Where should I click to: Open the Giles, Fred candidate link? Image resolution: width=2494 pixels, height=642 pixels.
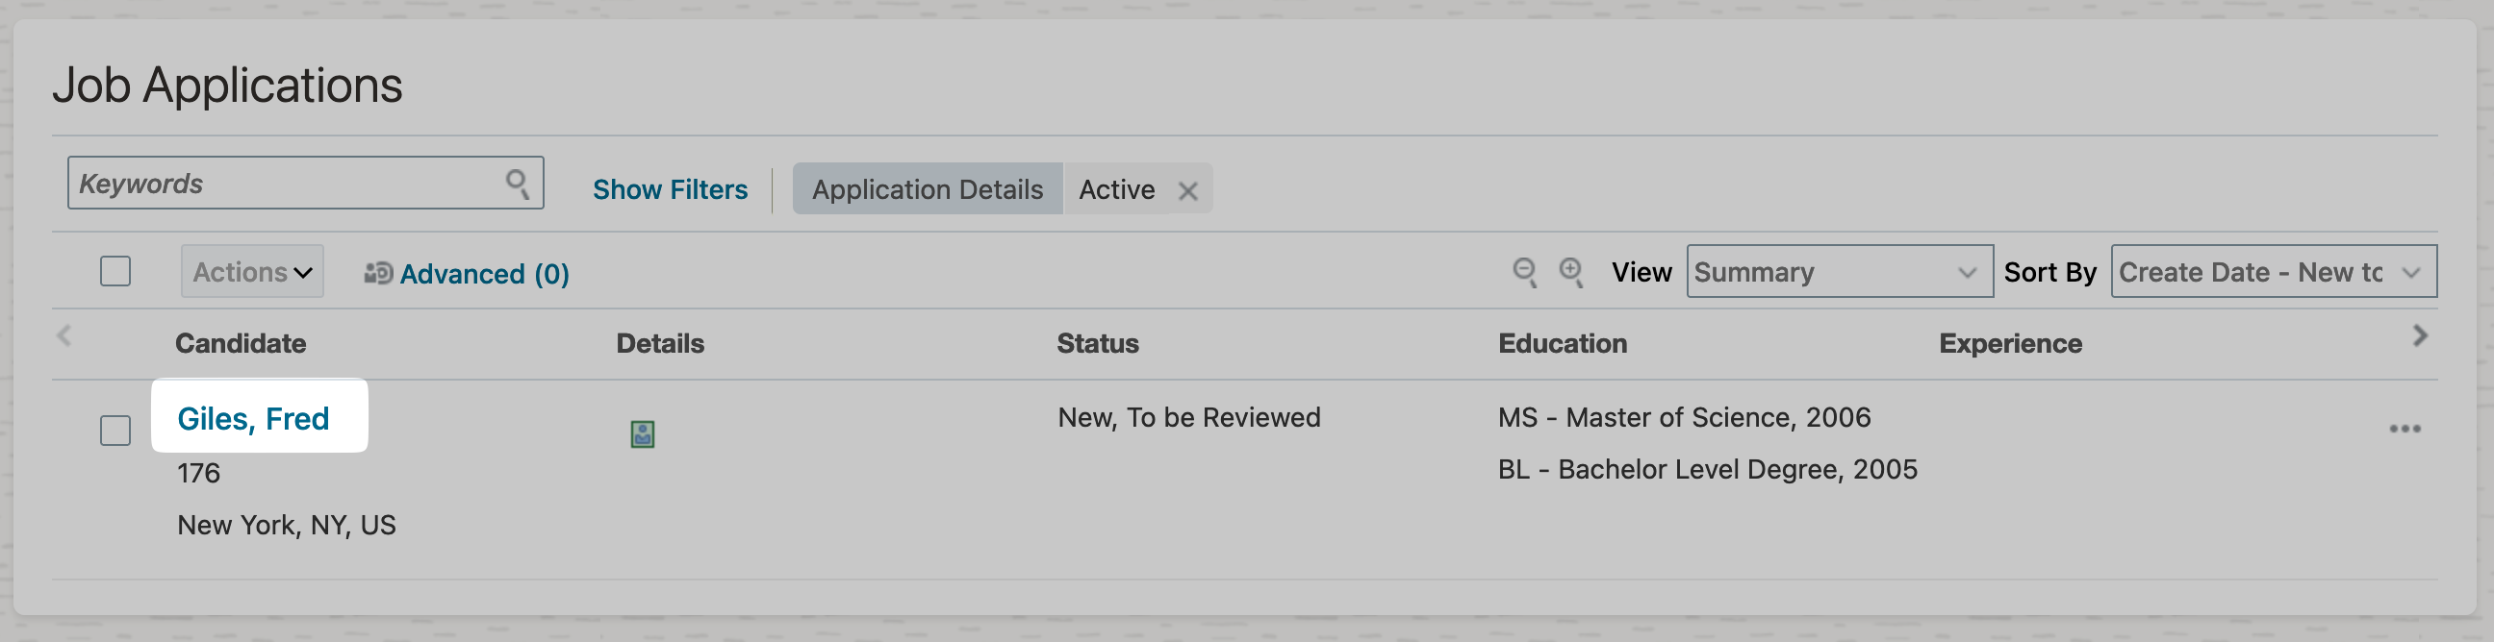(253, 419)
